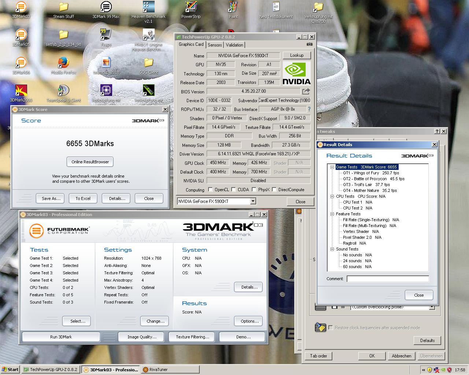Toggle the DirectCompute checkbox in GPU-Z
The width and height of the screenshot is (469, 375).
pyautogui.click(x=274, y=190)
